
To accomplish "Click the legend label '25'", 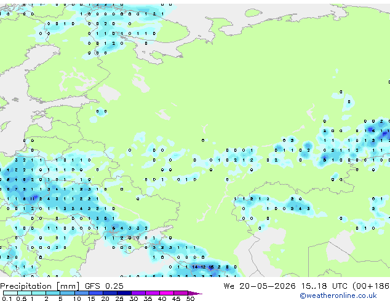I will [x=119, y=299].
